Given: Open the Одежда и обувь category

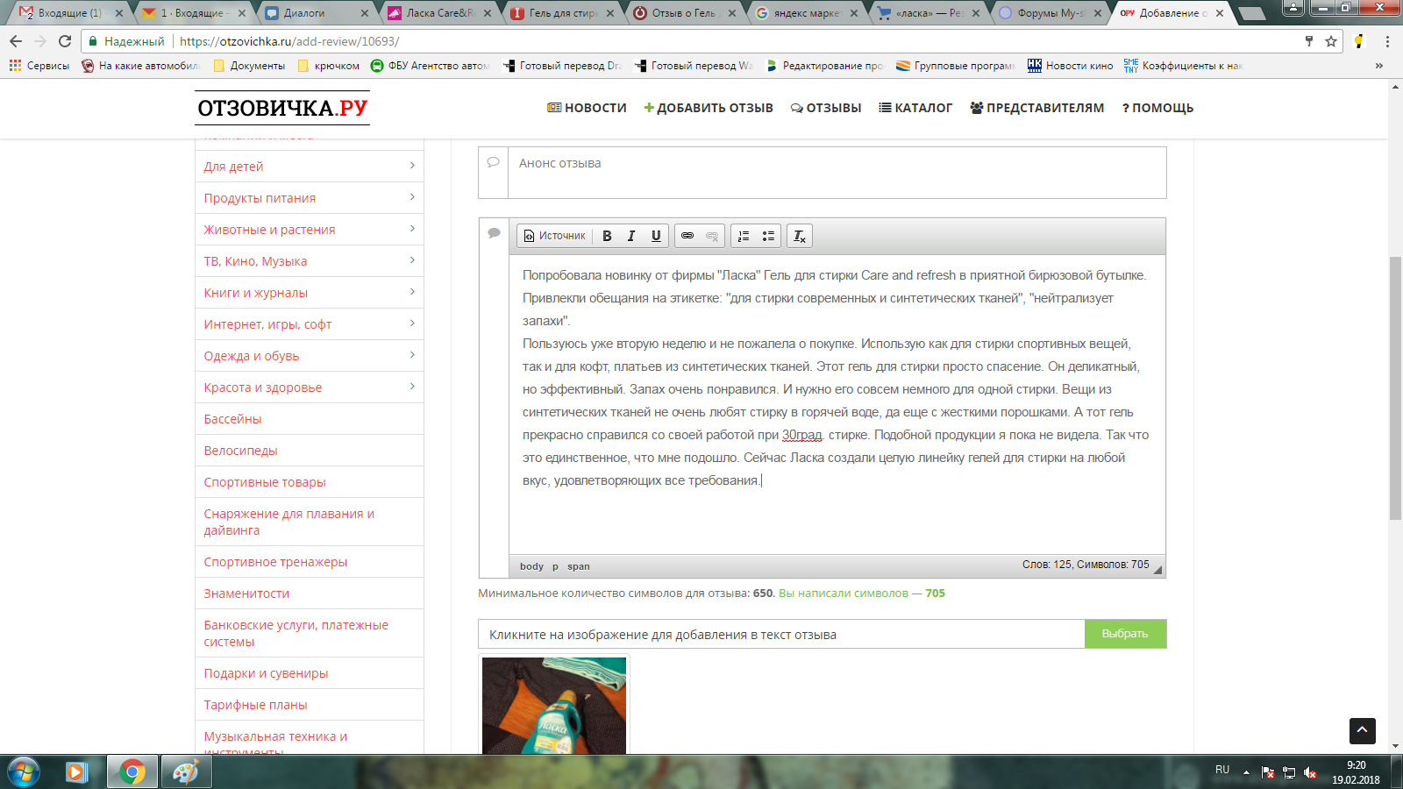Looking at the screenshot, I should pyautogui.click(x=252, y=356).
